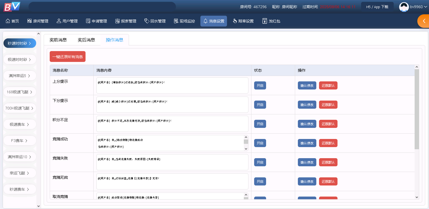The image size is (429, 209).
Task: Open 房间管理 via its grid icon
Action: [x=29, y=21]
